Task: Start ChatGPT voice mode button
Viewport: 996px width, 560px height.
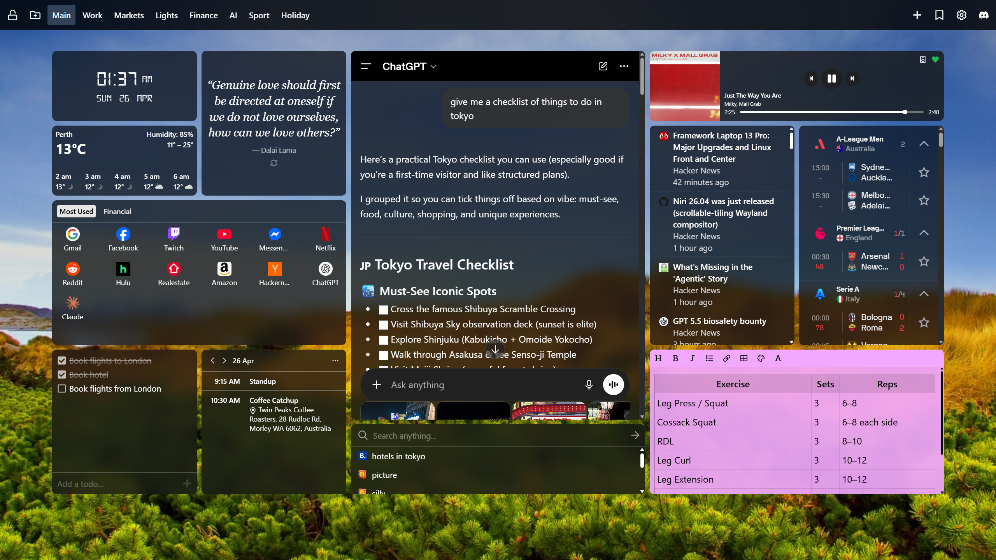Action: click(x=614, y=385)
